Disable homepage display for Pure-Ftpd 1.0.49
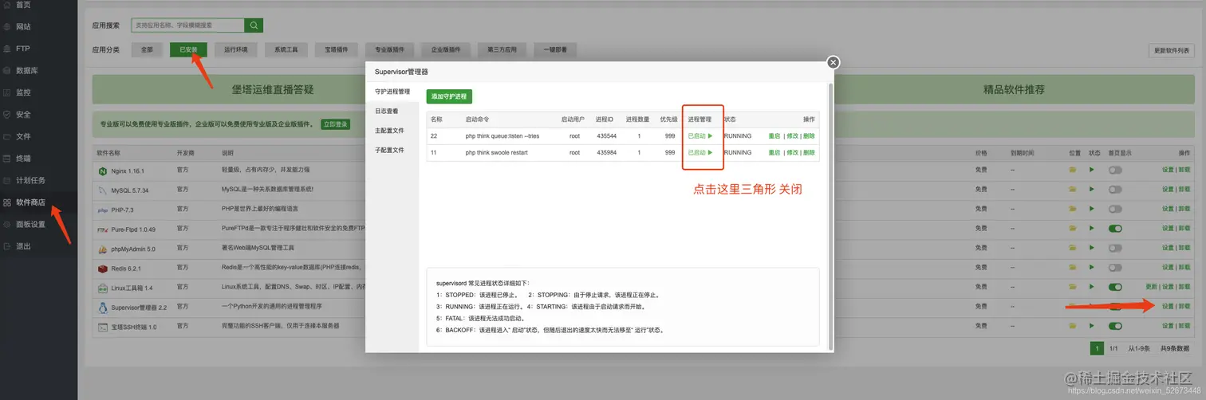The height and width of the screenshot is (400, 1206). click(1115, 229)
